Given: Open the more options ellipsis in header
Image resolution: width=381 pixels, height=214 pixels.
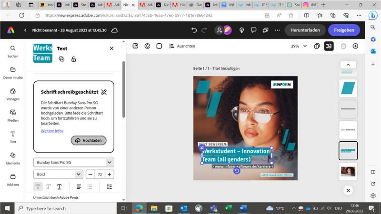Looking at the screenshot, I should click(x=277, y=30).
